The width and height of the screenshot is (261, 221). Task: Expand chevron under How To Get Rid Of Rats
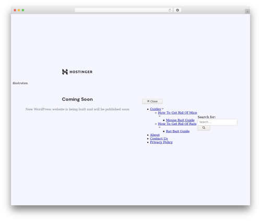click(160, 127)
